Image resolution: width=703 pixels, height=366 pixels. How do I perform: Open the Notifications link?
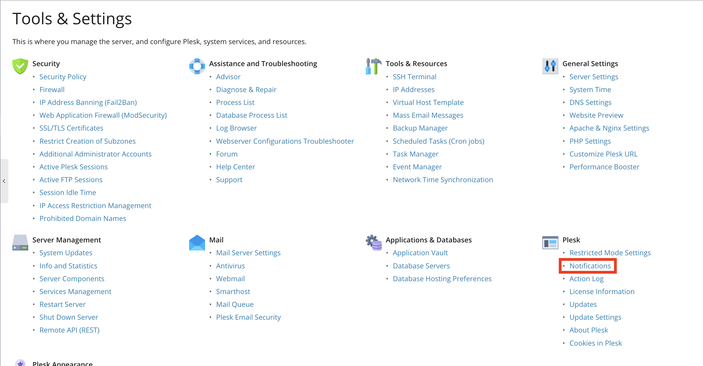[590, 266]
